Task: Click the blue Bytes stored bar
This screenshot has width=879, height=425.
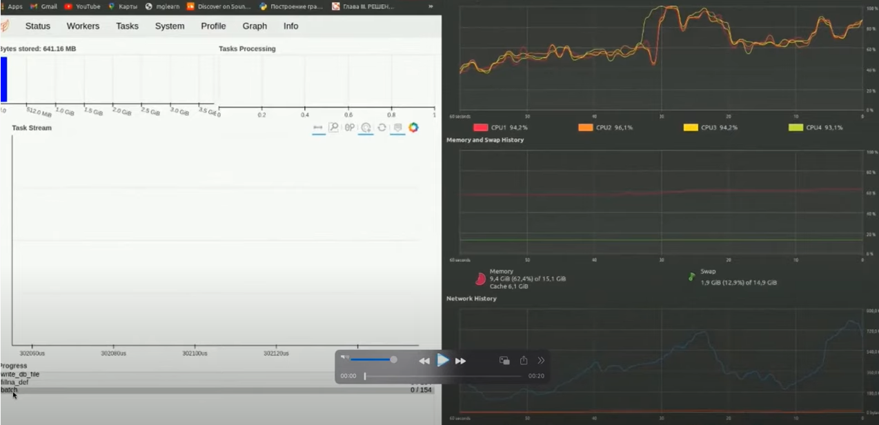Action: [3, 79]
